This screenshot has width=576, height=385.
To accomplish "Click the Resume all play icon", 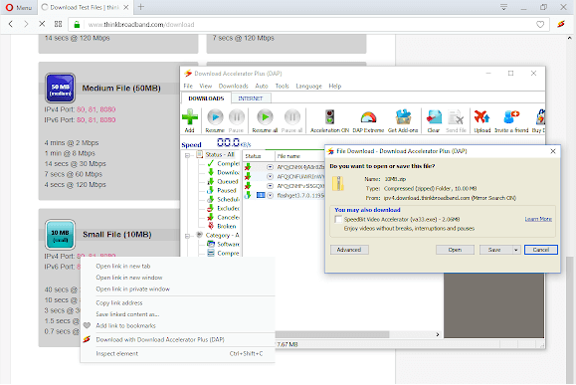I will [x=265, y=117].
